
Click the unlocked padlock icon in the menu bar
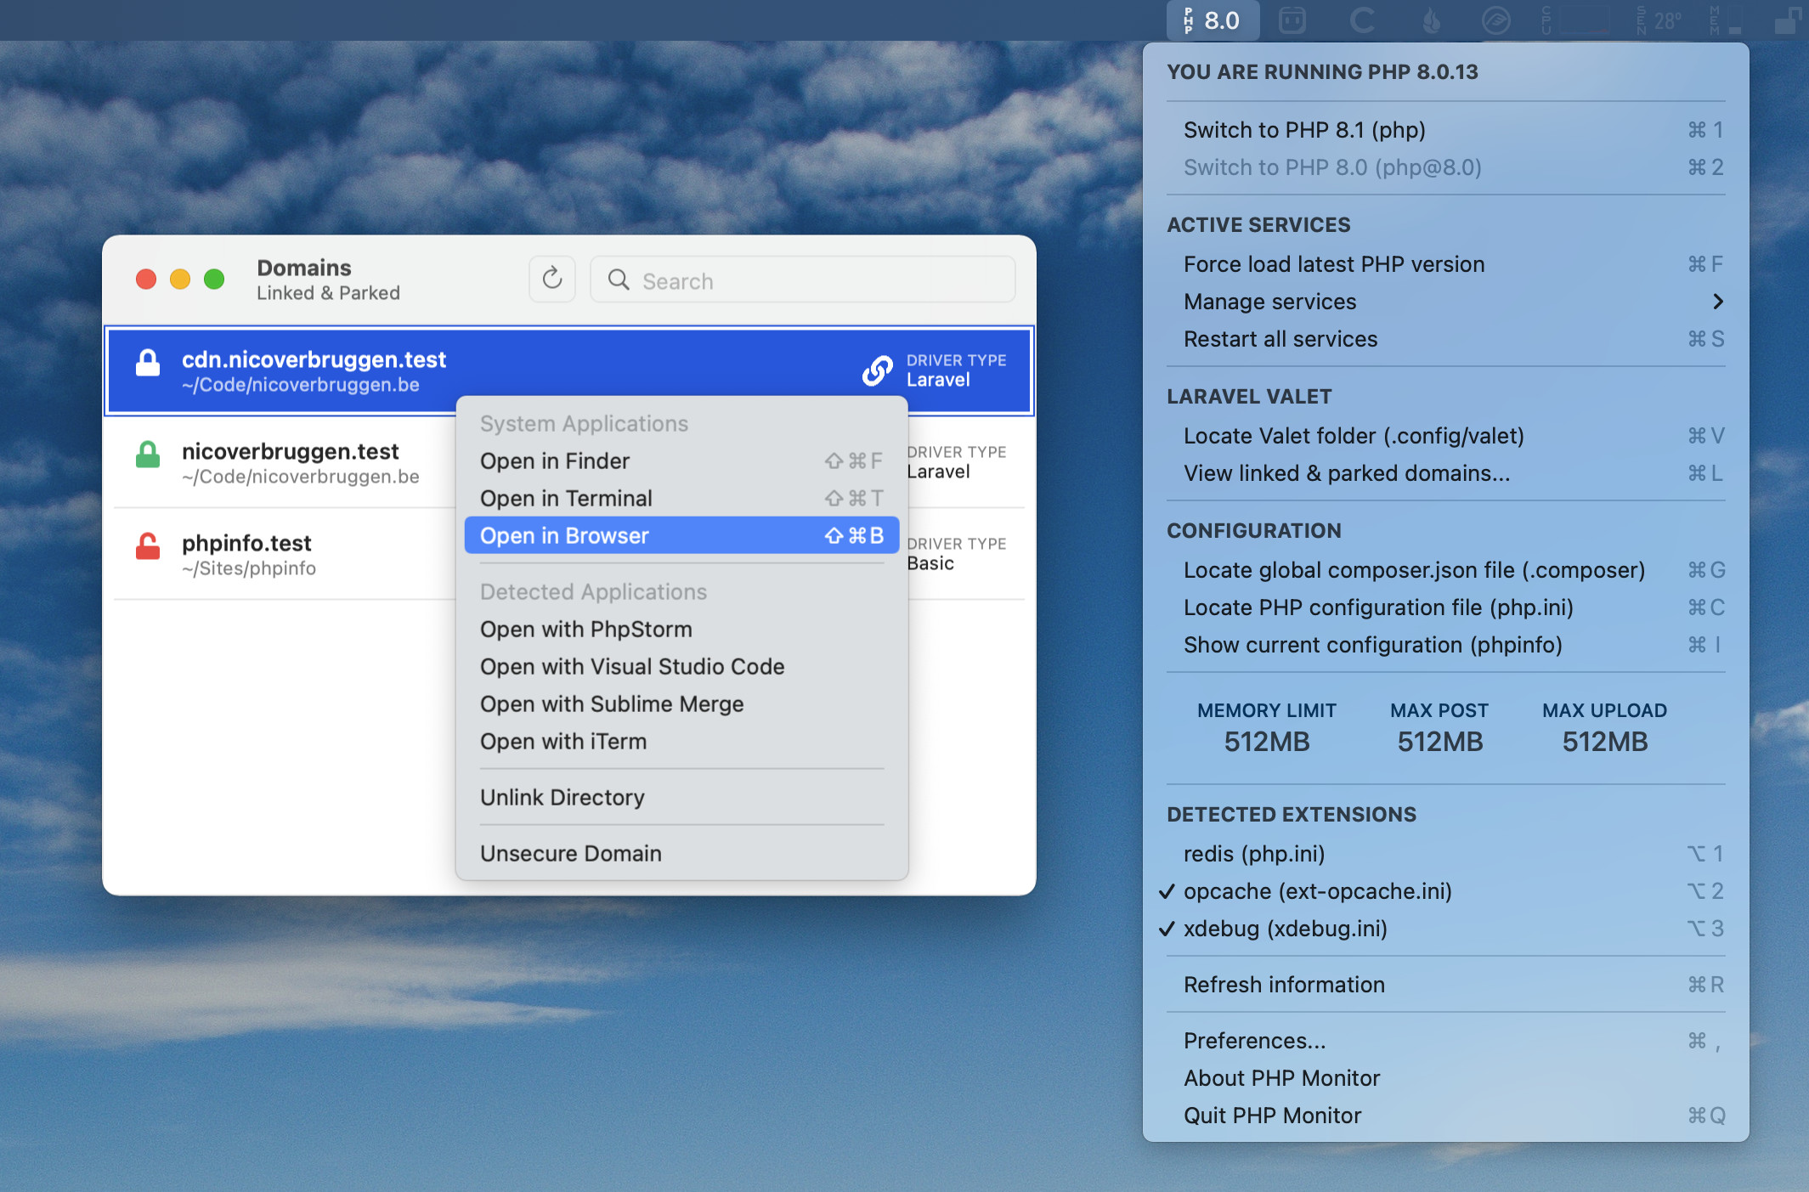[x=1788, y=20]
